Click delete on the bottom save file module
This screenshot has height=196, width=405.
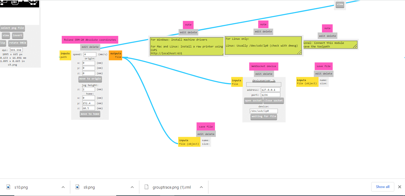(210, 134)
